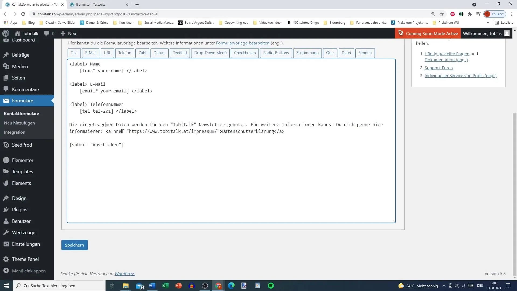This screenshot has width=517, height=291.
Task: Expand the Formulare sidebar section
Action: [23, 101]
